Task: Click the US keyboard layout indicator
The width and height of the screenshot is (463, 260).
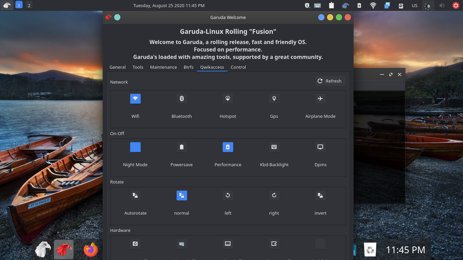Action: click(415, 5)
